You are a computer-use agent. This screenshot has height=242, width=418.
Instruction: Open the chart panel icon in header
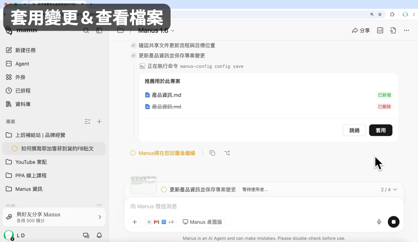[x=380, y=30]
